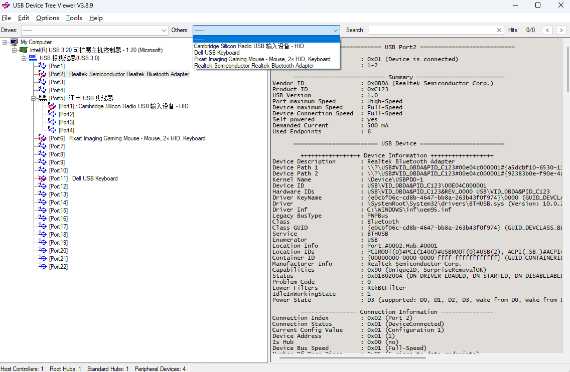Click inside the Search text box

pos(432,30)
